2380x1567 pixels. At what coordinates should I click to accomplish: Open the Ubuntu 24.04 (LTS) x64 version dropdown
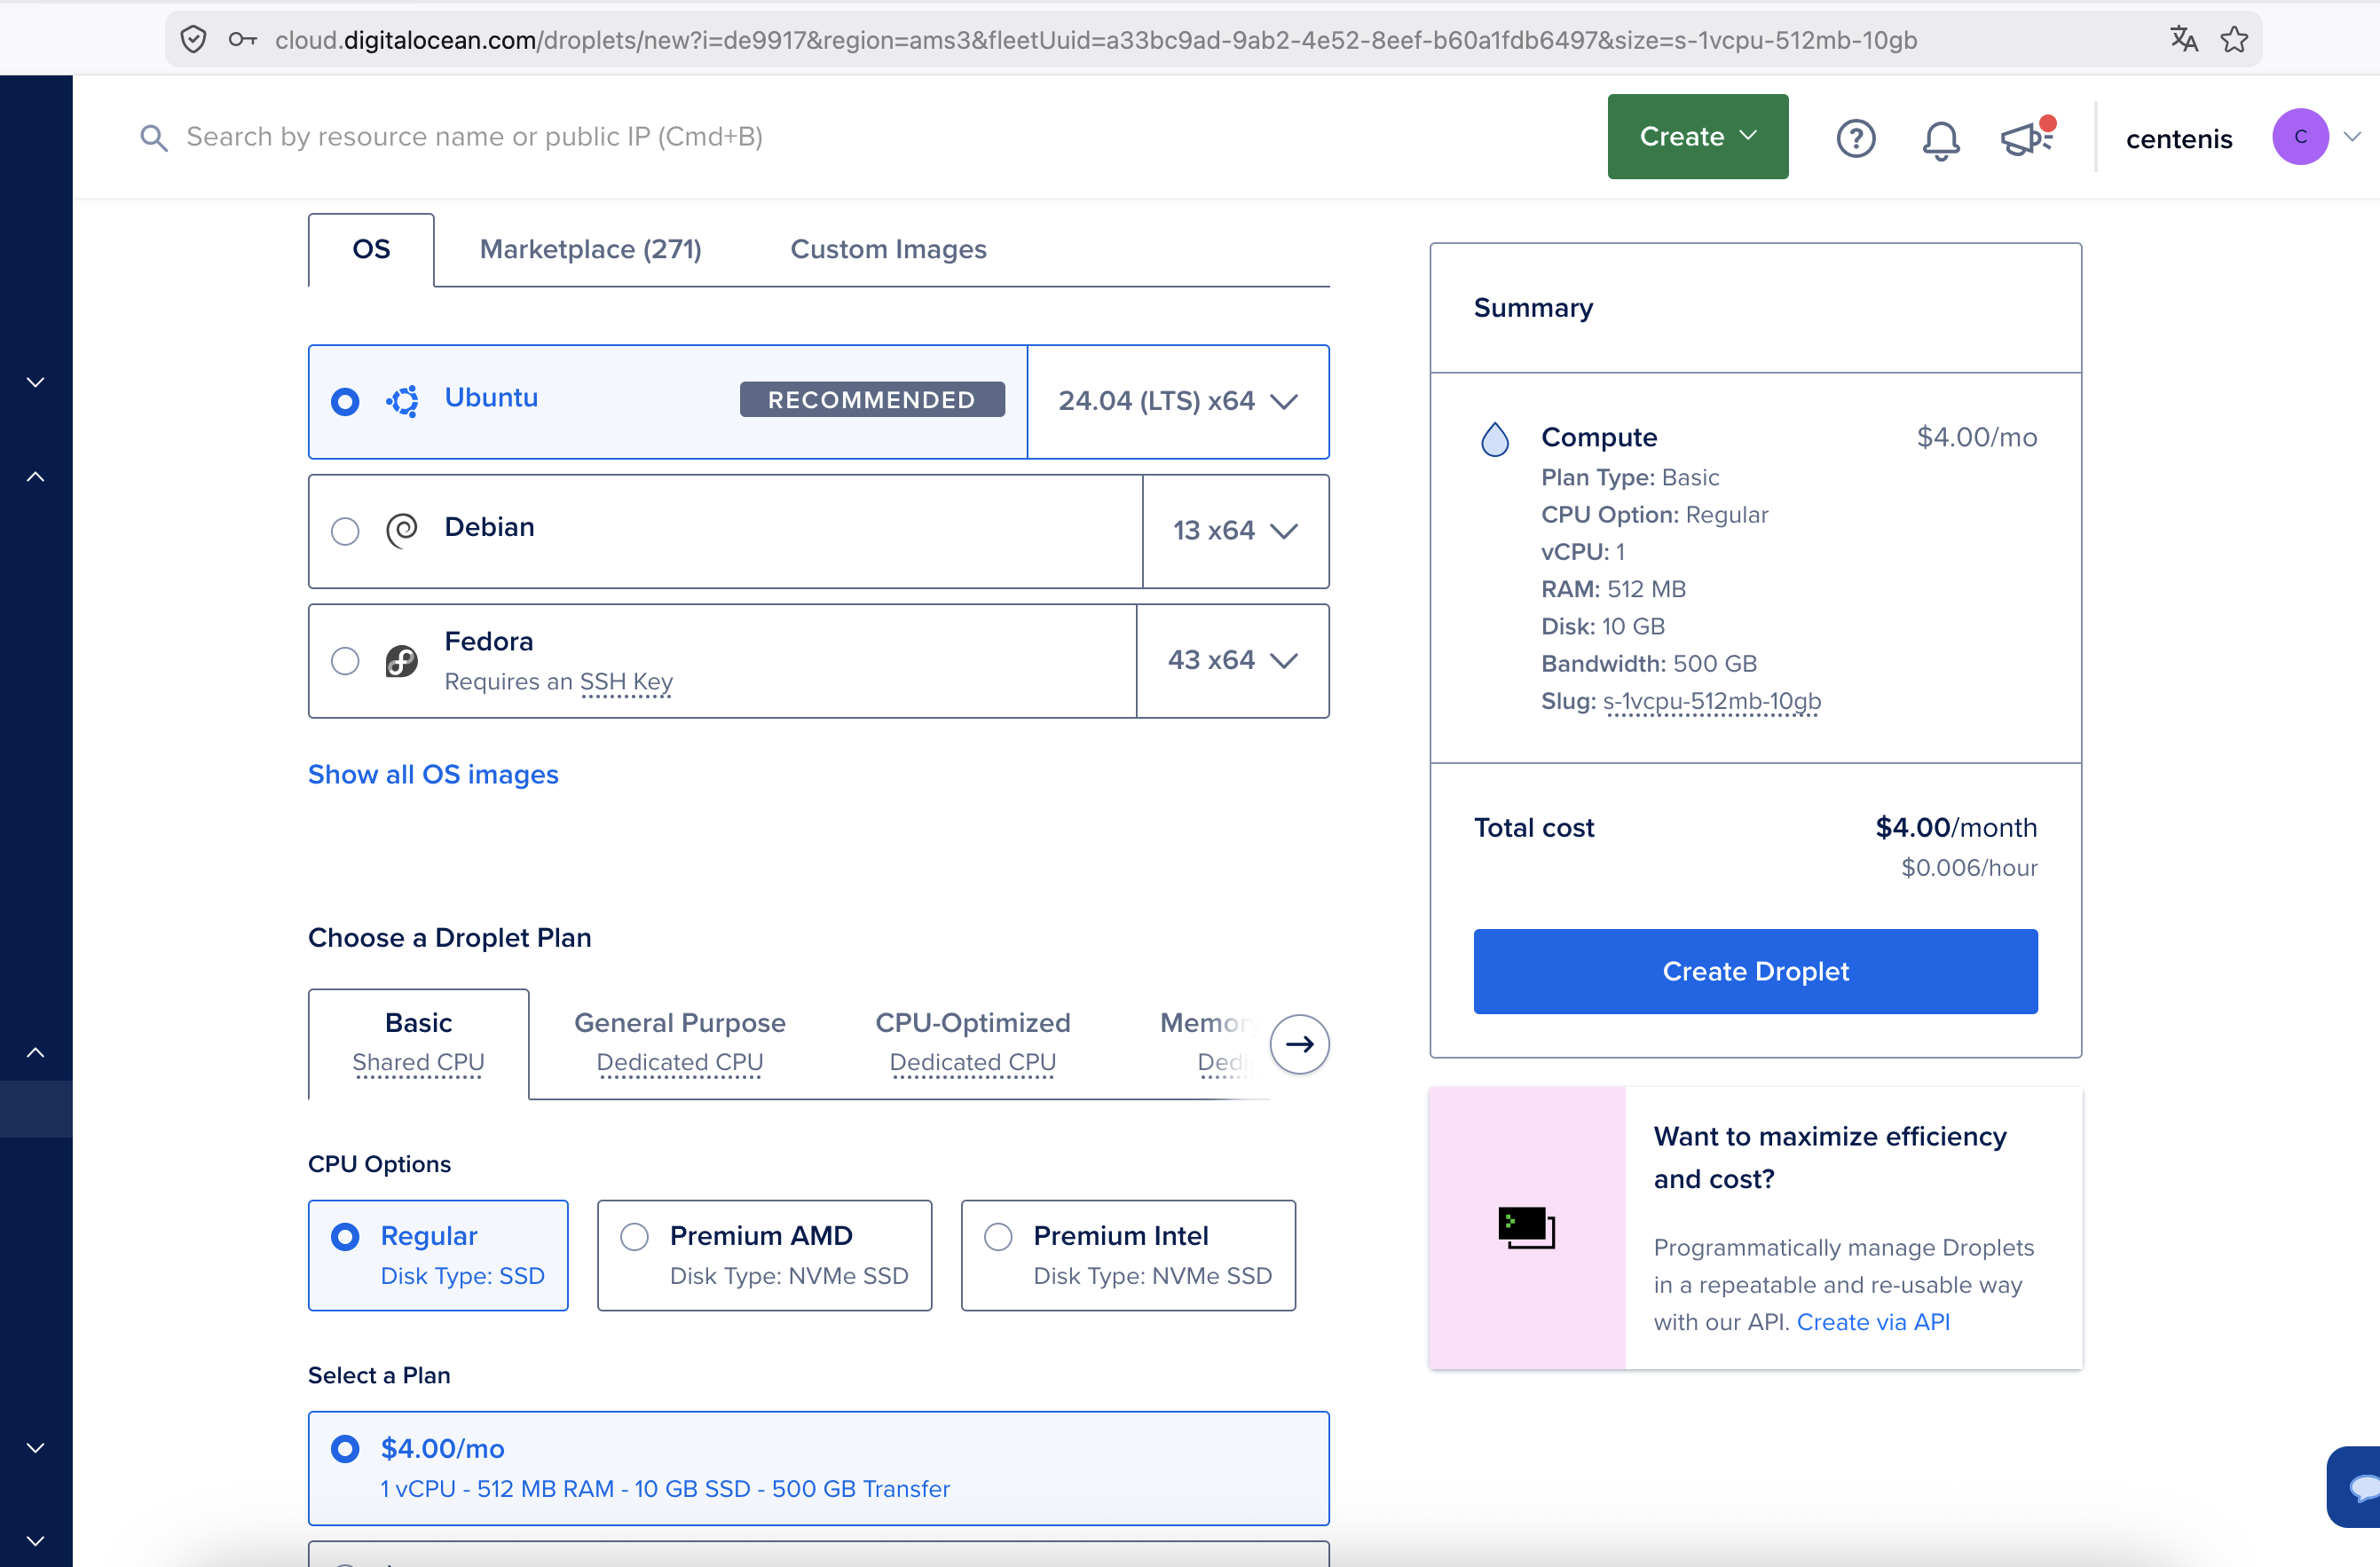(1178, 401)
